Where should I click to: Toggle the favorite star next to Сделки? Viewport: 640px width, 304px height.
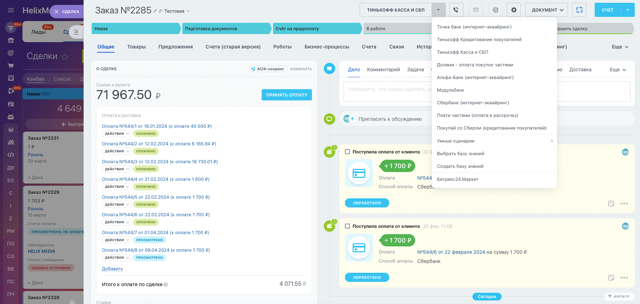point(65,57)
